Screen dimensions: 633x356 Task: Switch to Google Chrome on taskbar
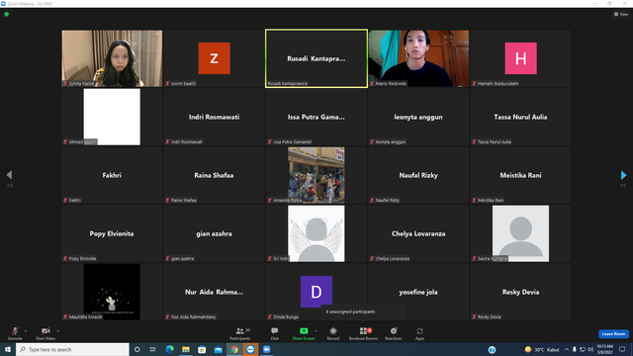click(x=234, y=349)
